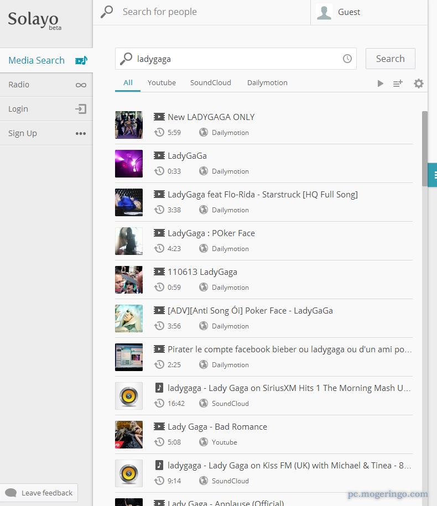437x506 pixels.
Task: Open the Anti Song Poker Face thumbnail
Action: pos(129,319)
